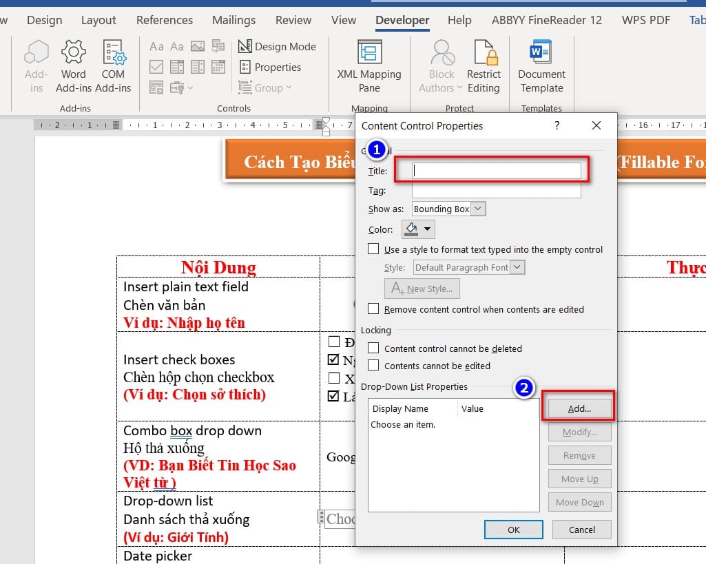Viewport: 706px width, 564px height.
Task: Open control Properties from the ribbon
Action: pos(270,67)
